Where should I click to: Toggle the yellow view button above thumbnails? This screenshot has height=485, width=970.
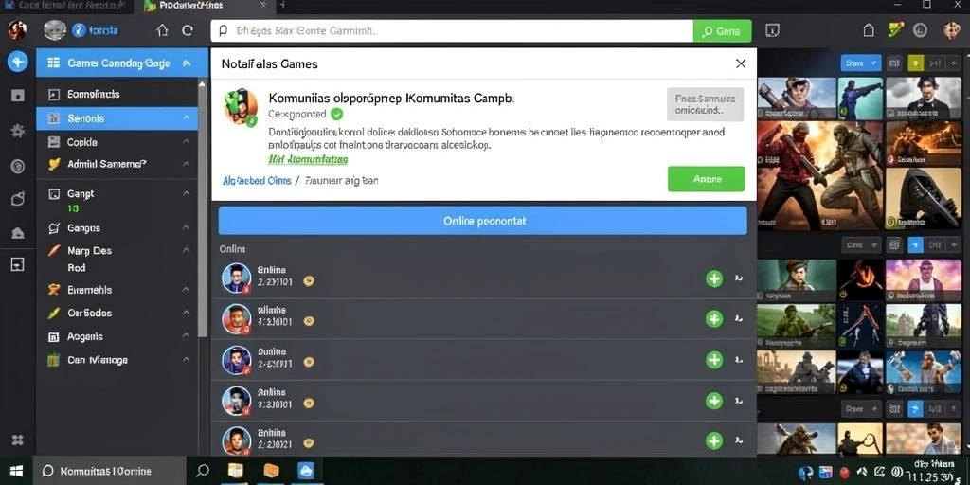coord(916,63)
